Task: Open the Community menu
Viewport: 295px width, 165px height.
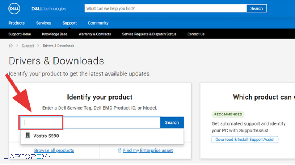Action: [98, 23]
